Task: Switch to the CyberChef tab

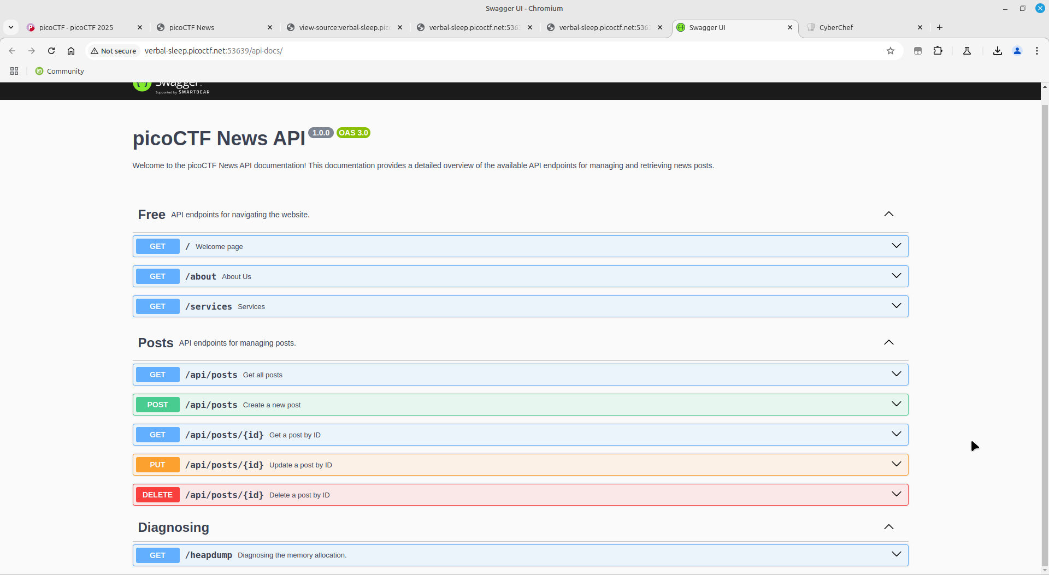Action: pos(859,27)
